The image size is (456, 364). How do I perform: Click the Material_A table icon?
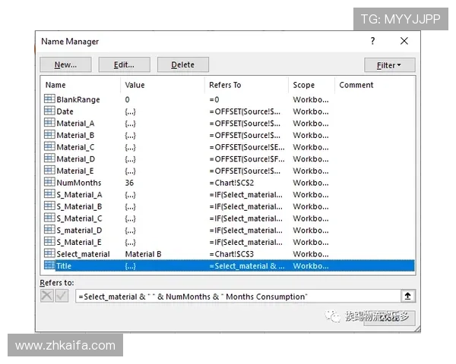(x=49, y=123)
